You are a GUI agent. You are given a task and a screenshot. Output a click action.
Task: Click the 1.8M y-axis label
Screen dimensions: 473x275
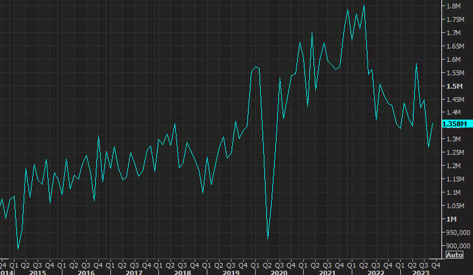coord(454,6)
